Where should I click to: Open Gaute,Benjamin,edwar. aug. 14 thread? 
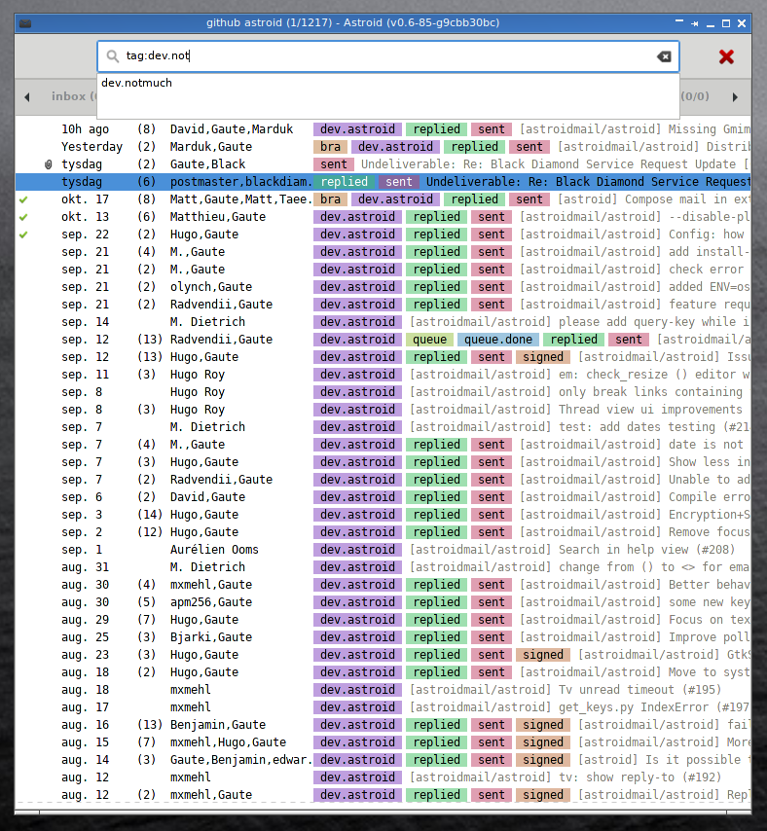pyautogui.click(x=383, y=759)
